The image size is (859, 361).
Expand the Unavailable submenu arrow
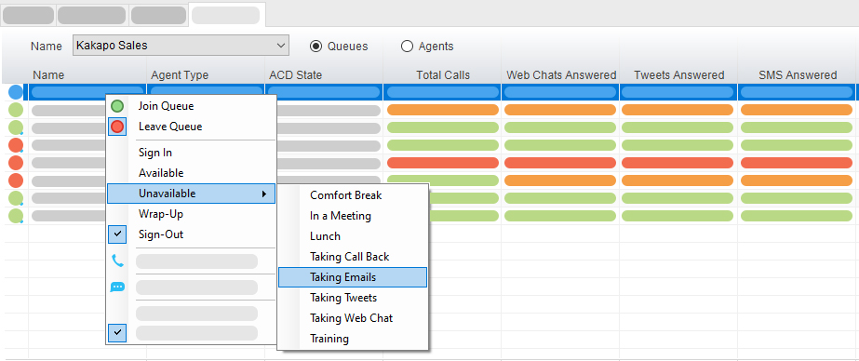pyautogui.click(x=264, y=194)
